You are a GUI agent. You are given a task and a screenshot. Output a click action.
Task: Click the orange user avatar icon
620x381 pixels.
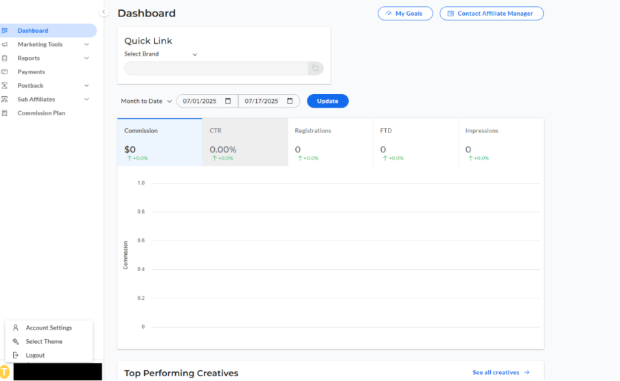(x=5, y=371)
